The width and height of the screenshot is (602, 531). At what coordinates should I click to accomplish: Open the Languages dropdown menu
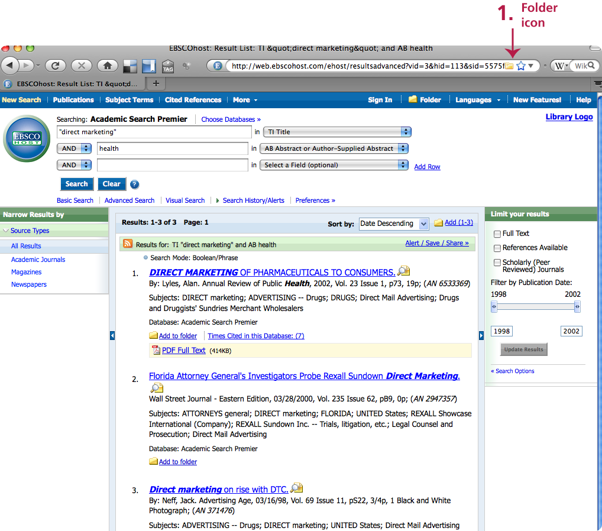point(478,100)
